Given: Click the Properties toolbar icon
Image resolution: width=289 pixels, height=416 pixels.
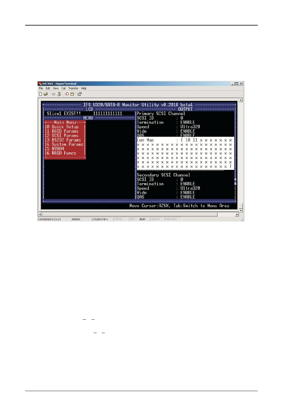Looking at the screenshot, I should 80,94.
